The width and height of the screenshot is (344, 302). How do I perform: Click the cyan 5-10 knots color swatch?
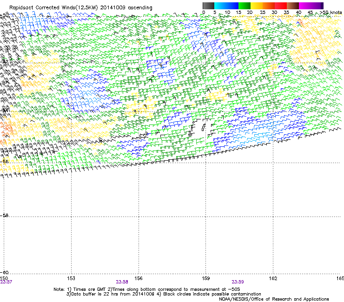[220, 6]
